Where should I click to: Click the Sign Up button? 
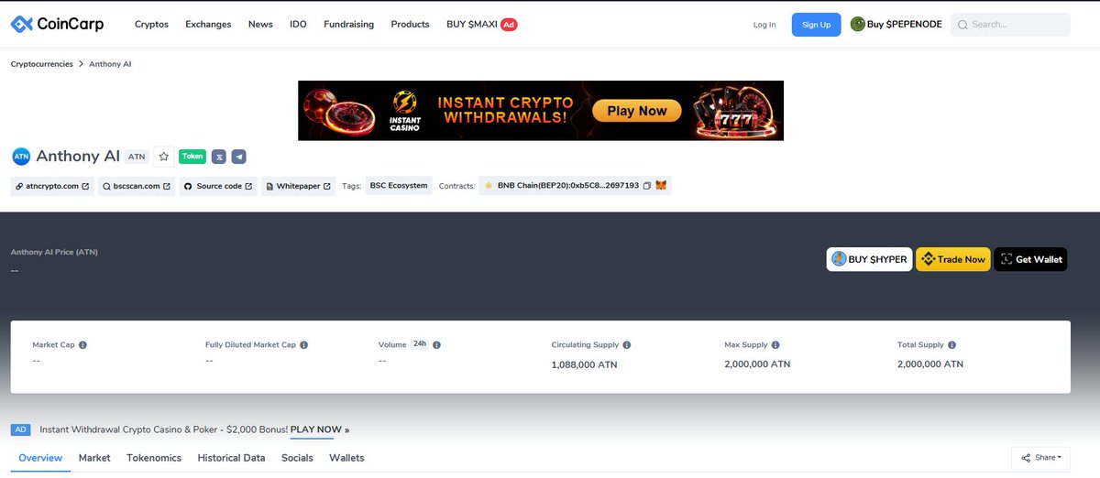coord(816,25)
